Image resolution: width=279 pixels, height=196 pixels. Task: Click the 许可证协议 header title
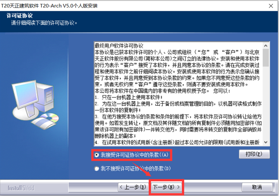click(20, 16)
